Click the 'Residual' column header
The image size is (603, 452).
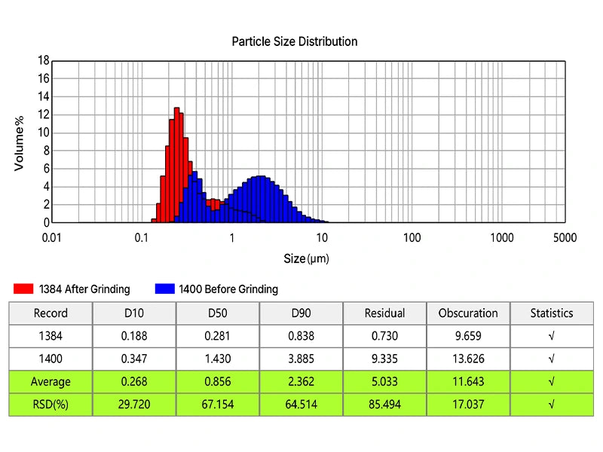384,313
